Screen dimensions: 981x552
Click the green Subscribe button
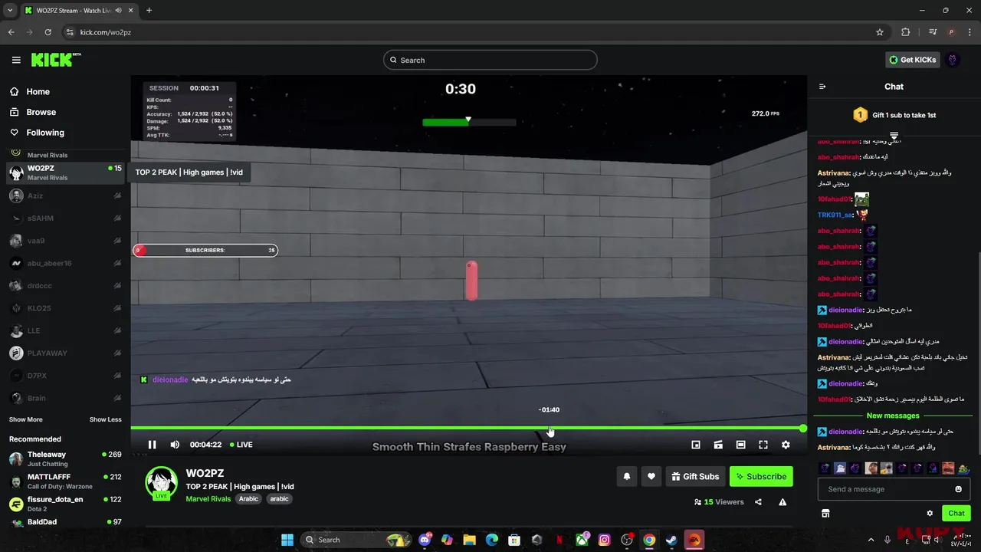coord(761,476)
